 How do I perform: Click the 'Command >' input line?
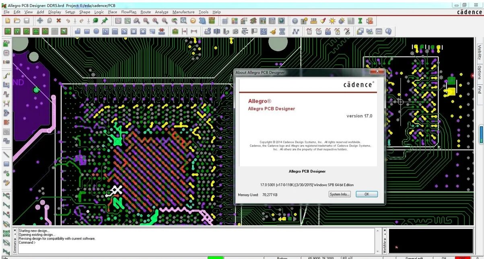coord(27,243)
